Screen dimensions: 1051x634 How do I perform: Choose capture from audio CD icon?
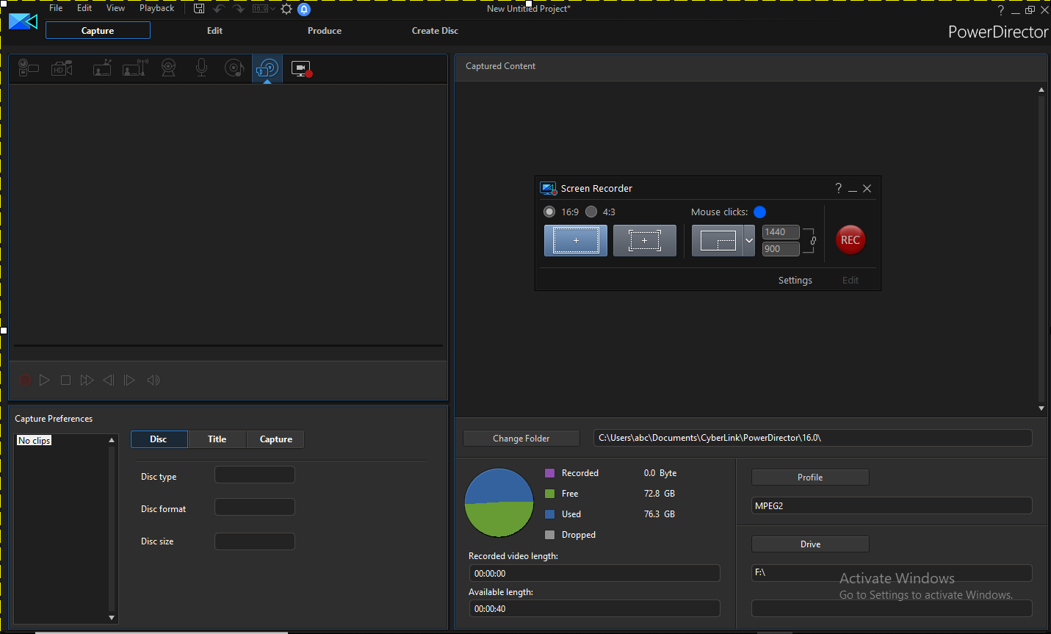234,68
